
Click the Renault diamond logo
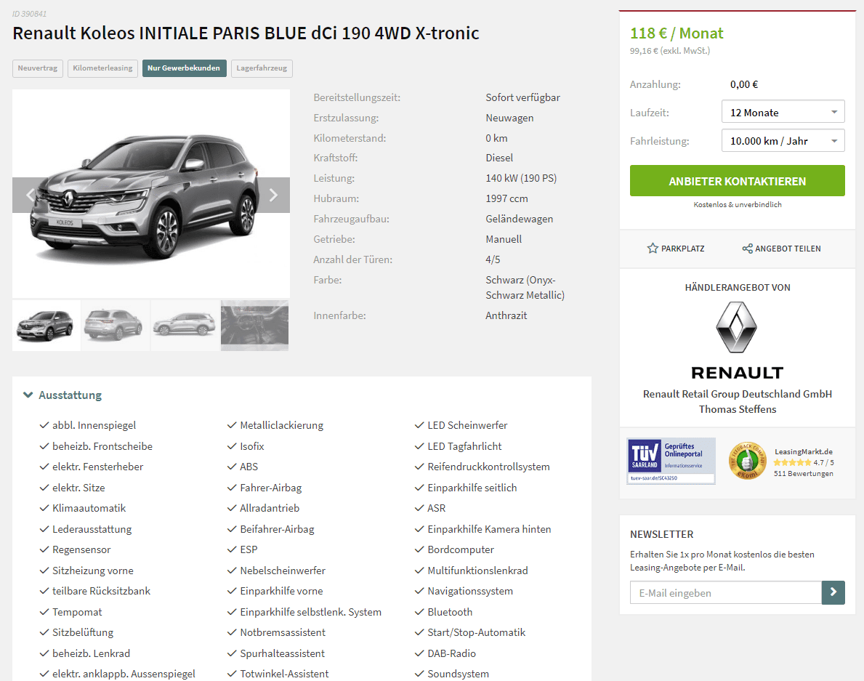click(737, 327)
